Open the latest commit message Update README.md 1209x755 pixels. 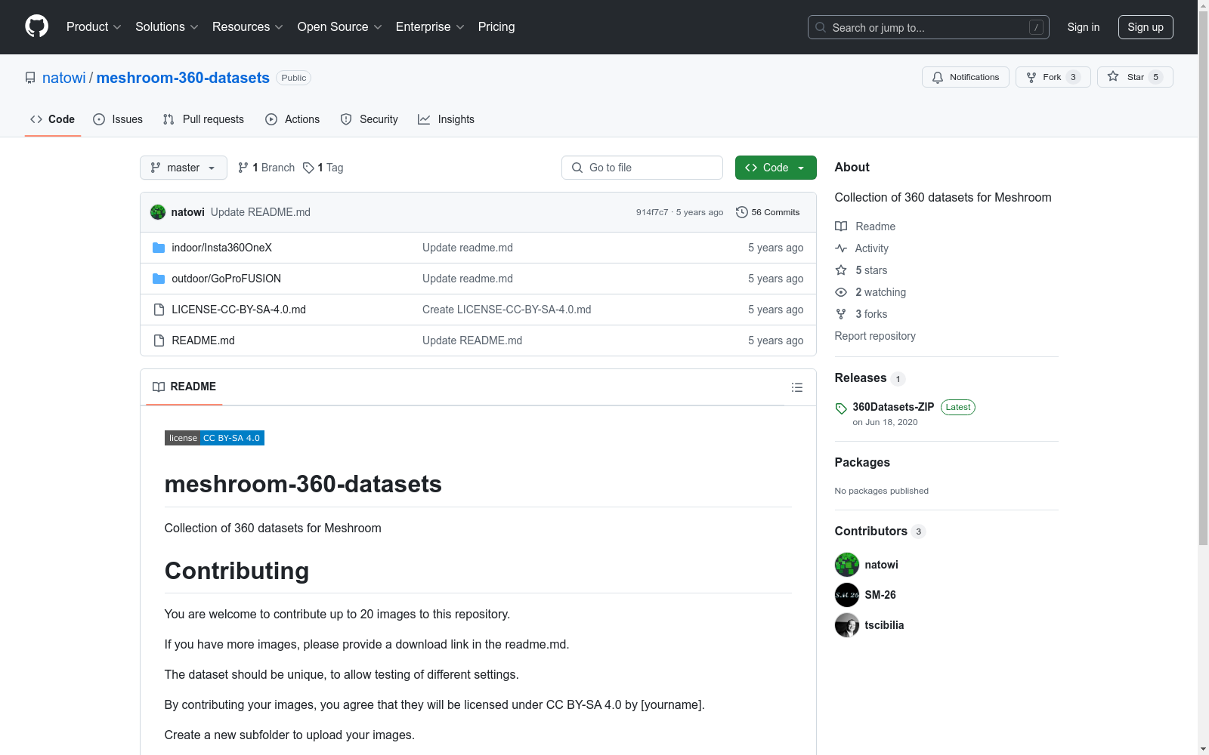(x=261, y=212)
